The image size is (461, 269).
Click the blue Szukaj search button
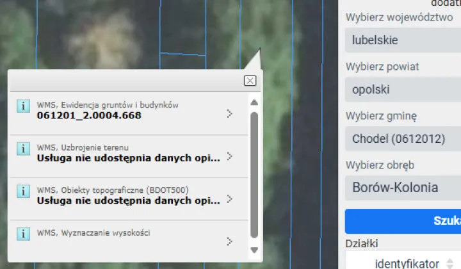[x=403, y=222]
